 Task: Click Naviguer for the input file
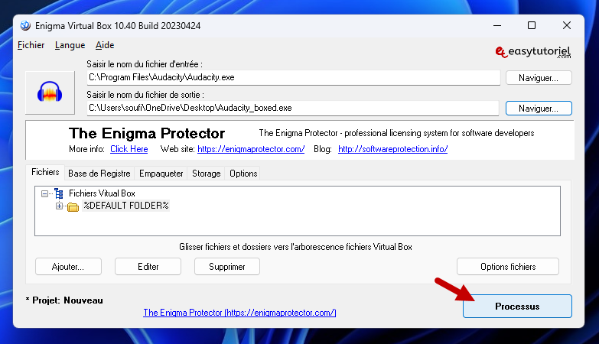539,78
